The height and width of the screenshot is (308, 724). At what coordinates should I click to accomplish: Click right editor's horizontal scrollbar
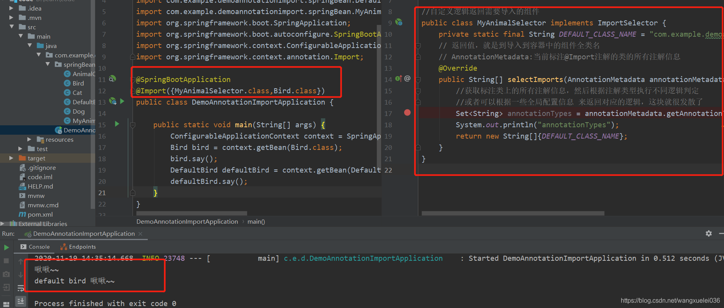point(513,214)
